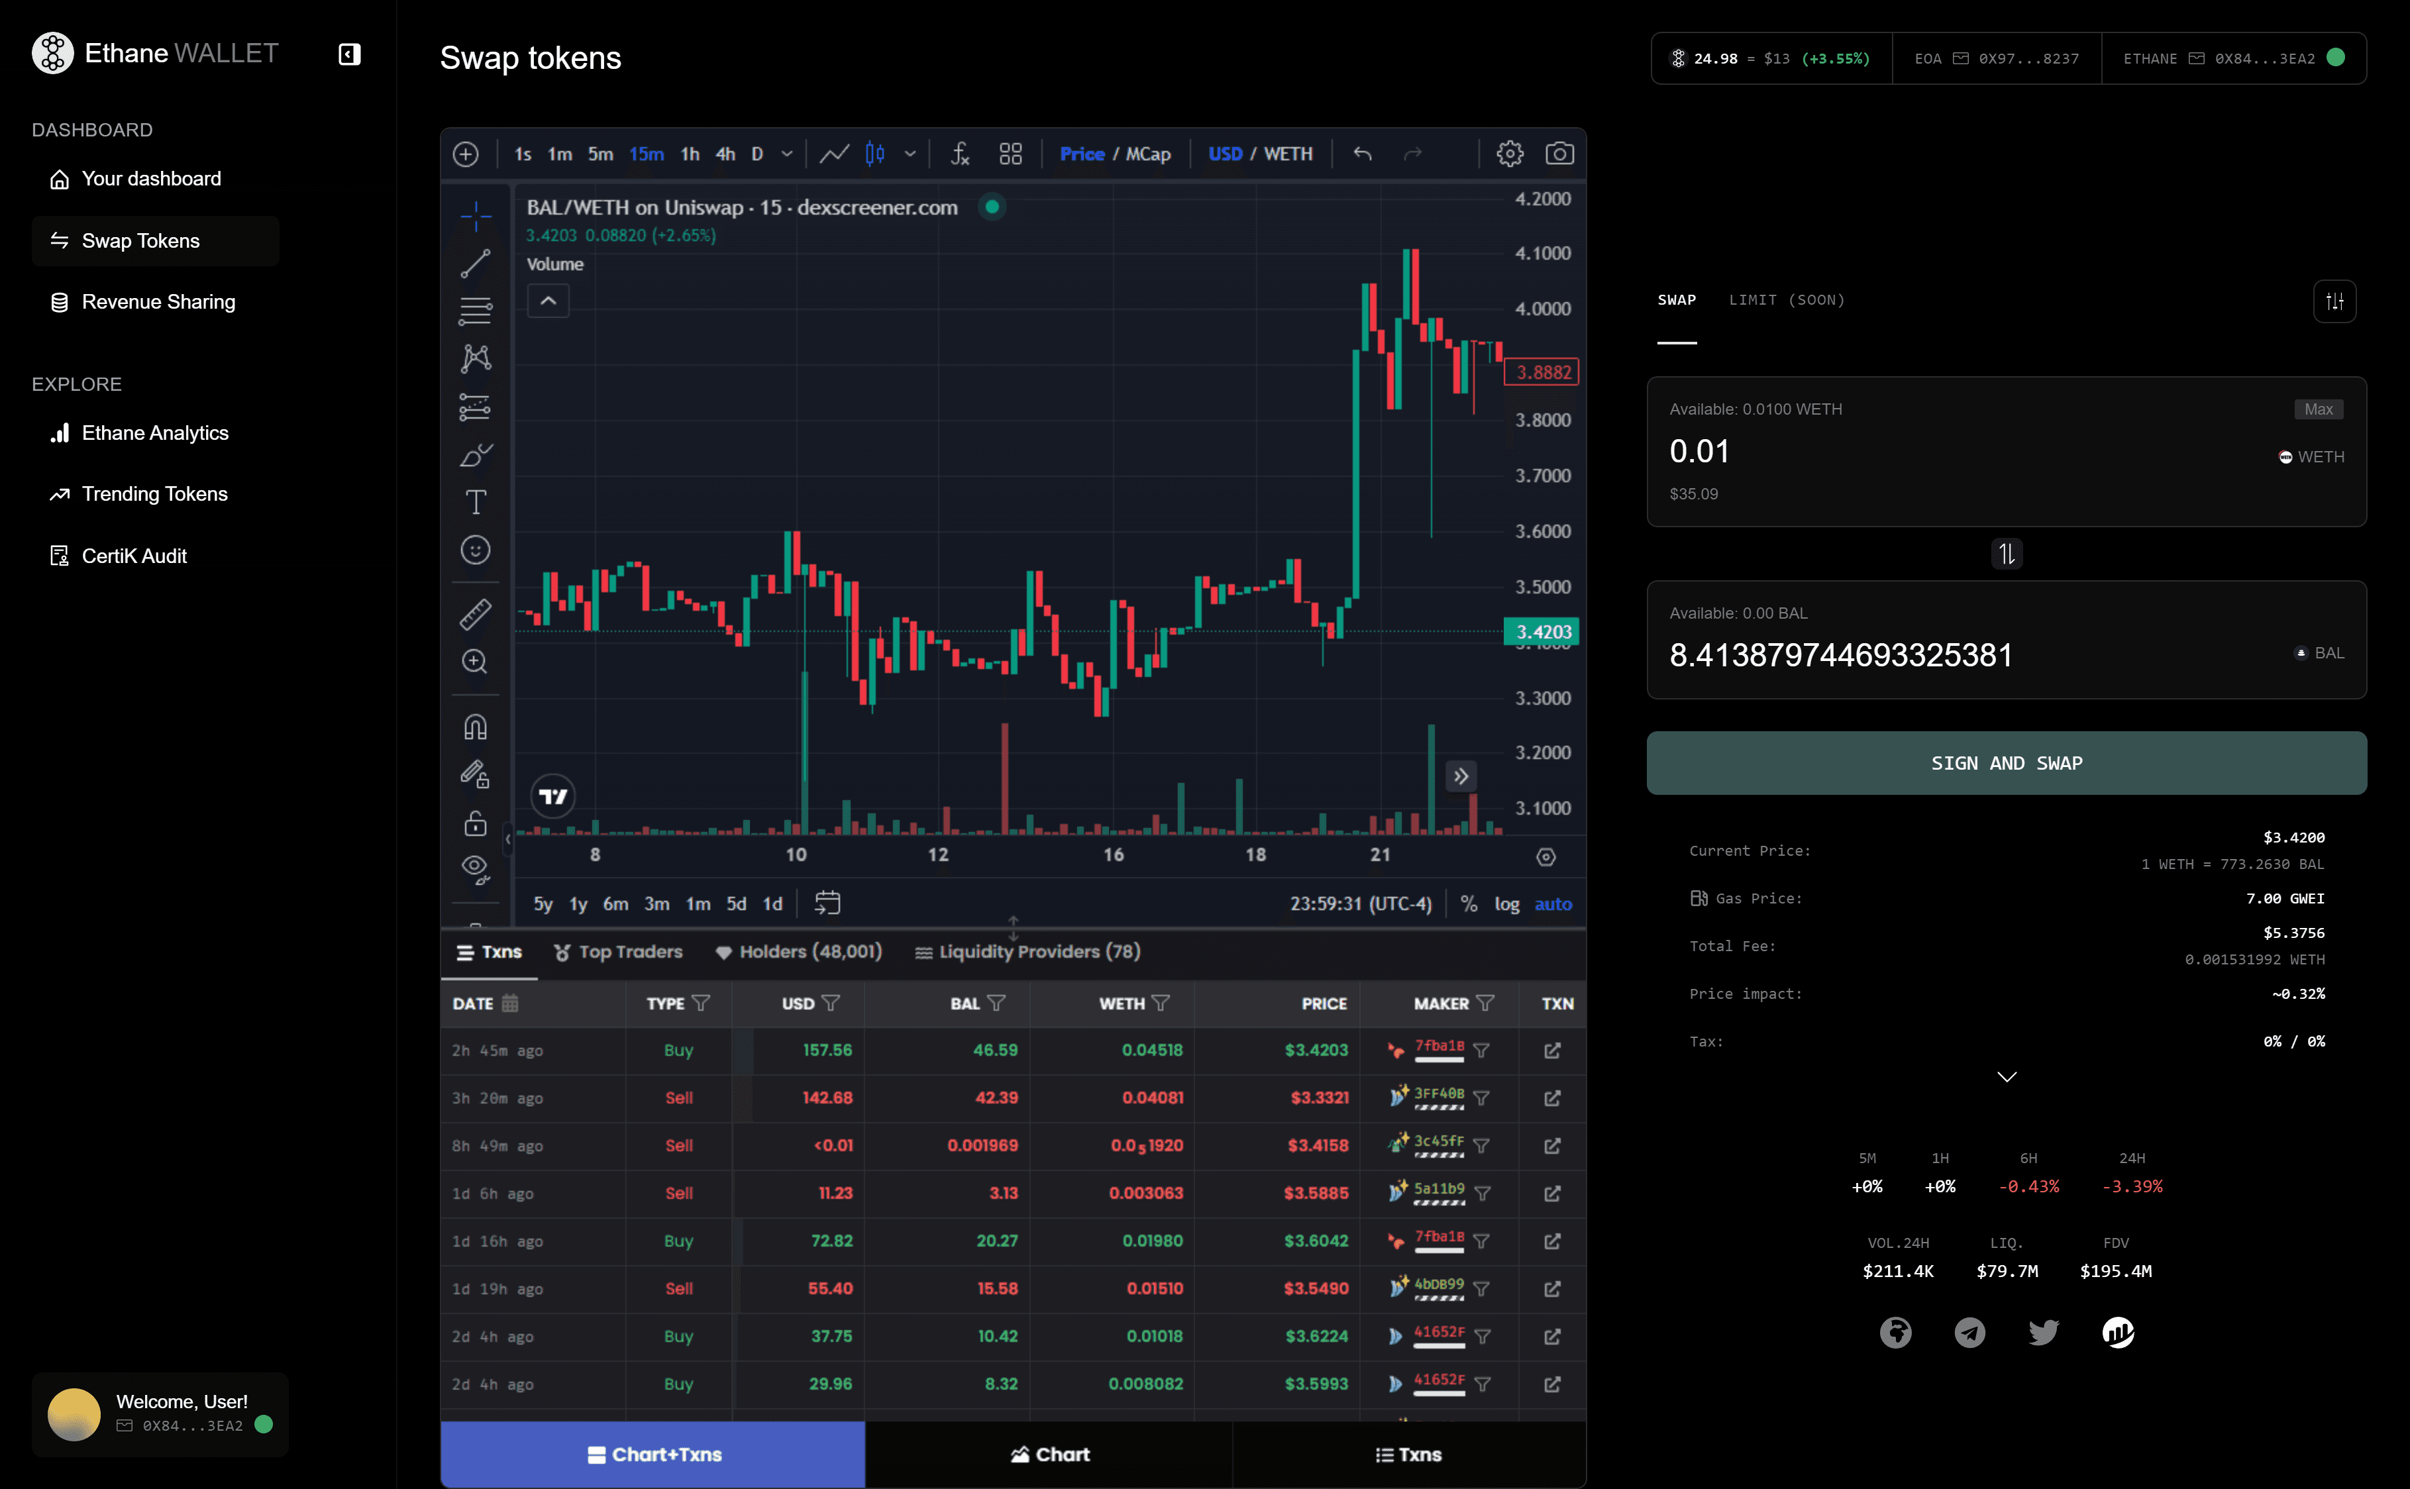Click the swap direction arrows icon

[x=2006, y=554]
